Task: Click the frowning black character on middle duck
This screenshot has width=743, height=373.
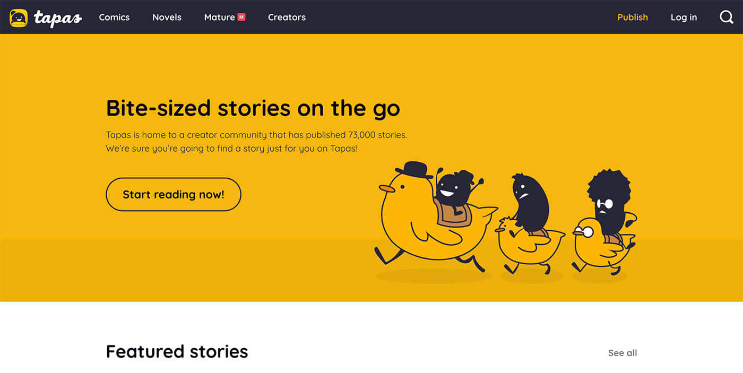Action: (530, 202)
